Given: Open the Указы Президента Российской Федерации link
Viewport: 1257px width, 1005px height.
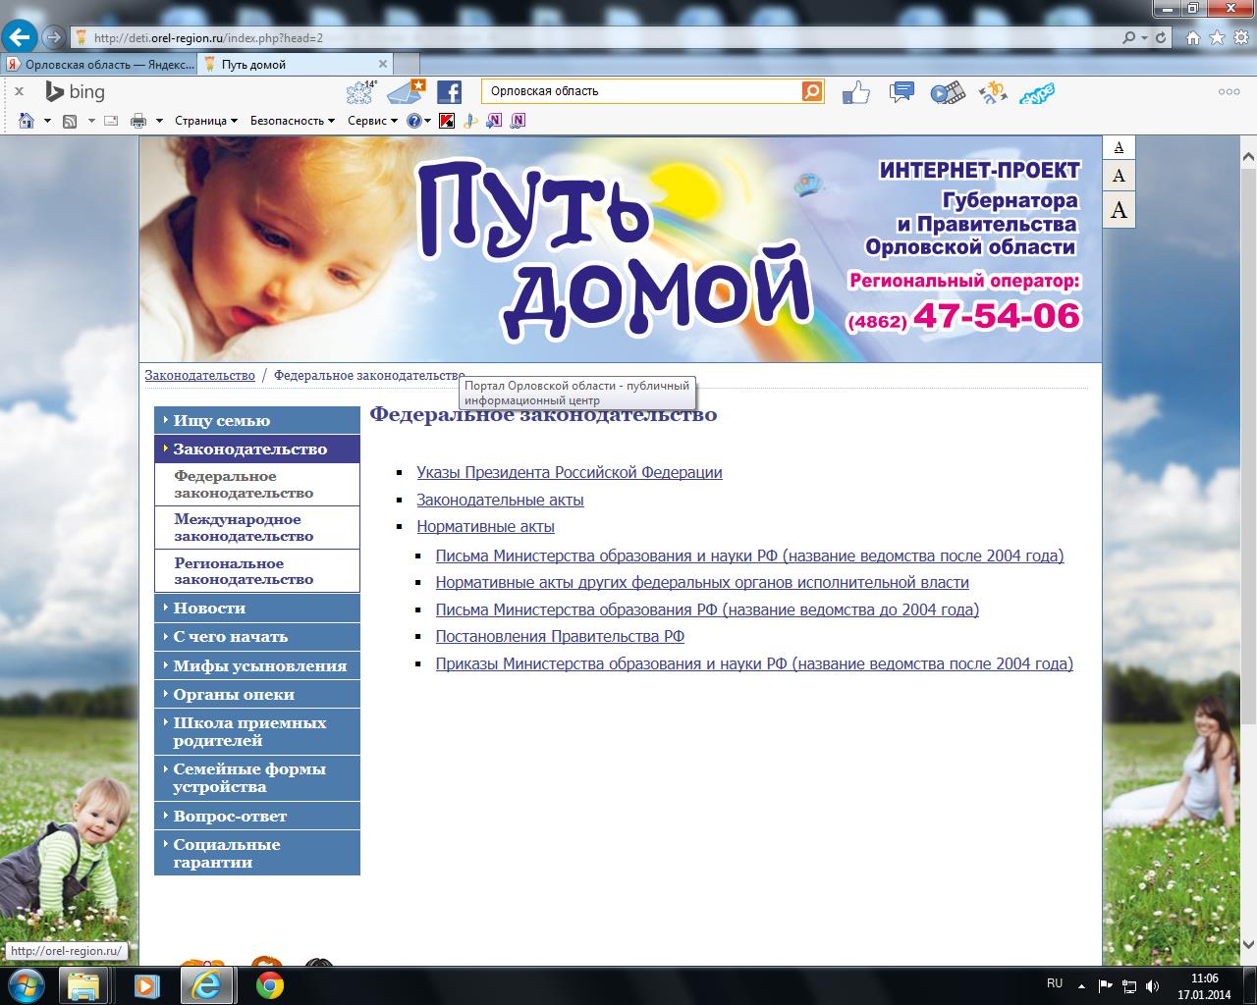Looking at the screenshot, I should click(570, 472).
